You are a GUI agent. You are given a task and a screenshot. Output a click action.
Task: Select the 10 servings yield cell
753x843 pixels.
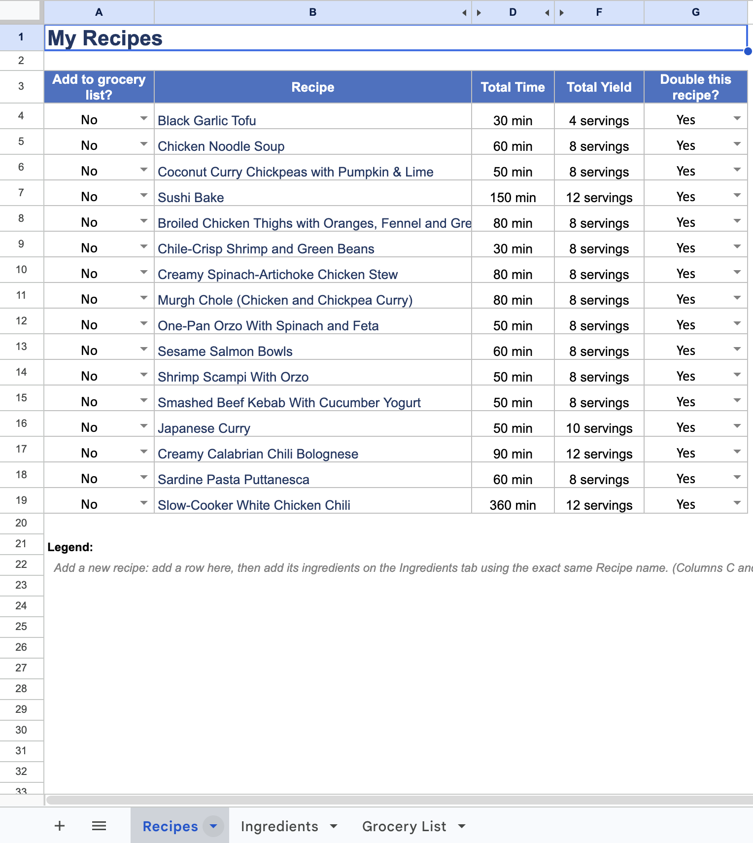(599, 424)
